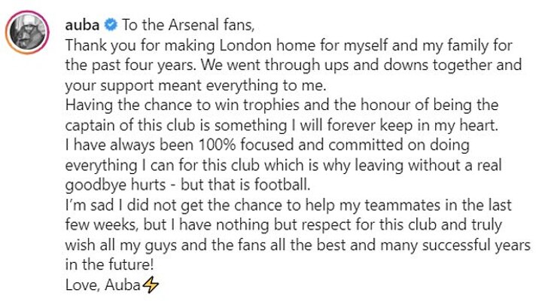Click the lightning bolt emoji
The height and width of the screenshot is (308, 542).
point(151,285)
